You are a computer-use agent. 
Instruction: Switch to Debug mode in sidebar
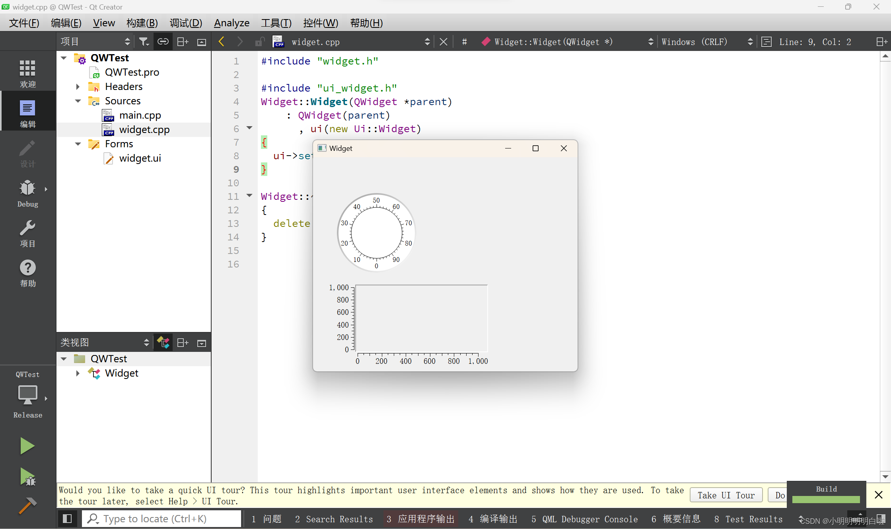click(27, 193)
